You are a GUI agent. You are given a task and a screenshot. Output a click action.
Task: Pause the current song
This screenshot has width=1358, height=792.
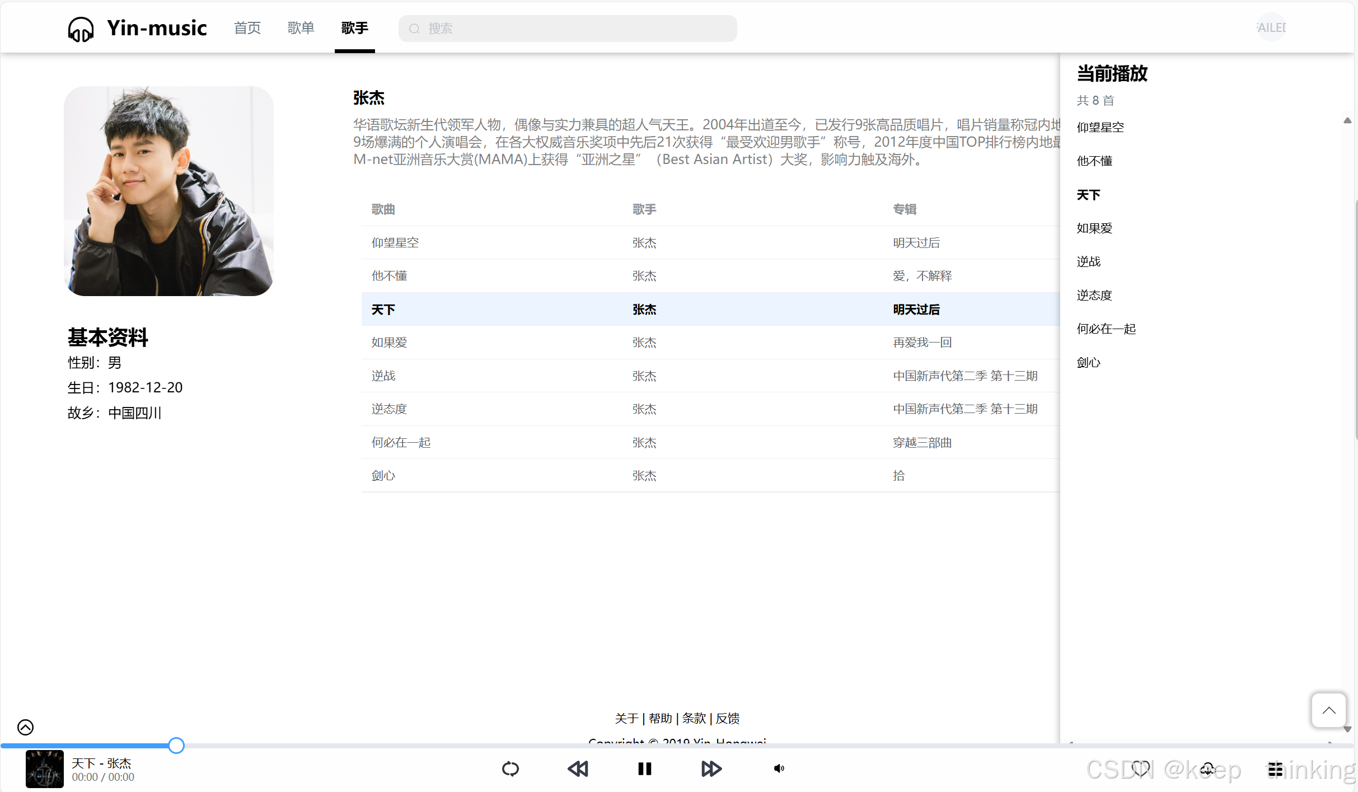click(644, 768)
